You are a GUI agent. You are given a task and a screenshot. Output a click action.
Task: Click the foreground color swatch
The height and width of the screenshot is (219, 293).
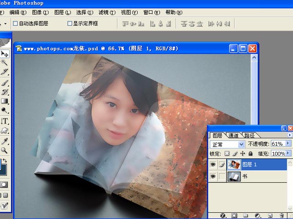(x=4, y=166)
